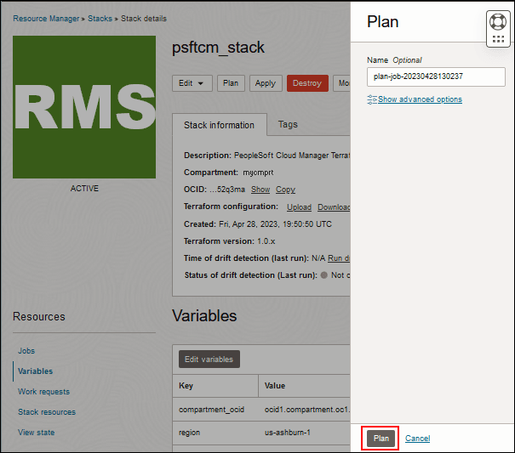Click Upload Terraform configuration link
515x453 pixels.
[x=299, y=207]
